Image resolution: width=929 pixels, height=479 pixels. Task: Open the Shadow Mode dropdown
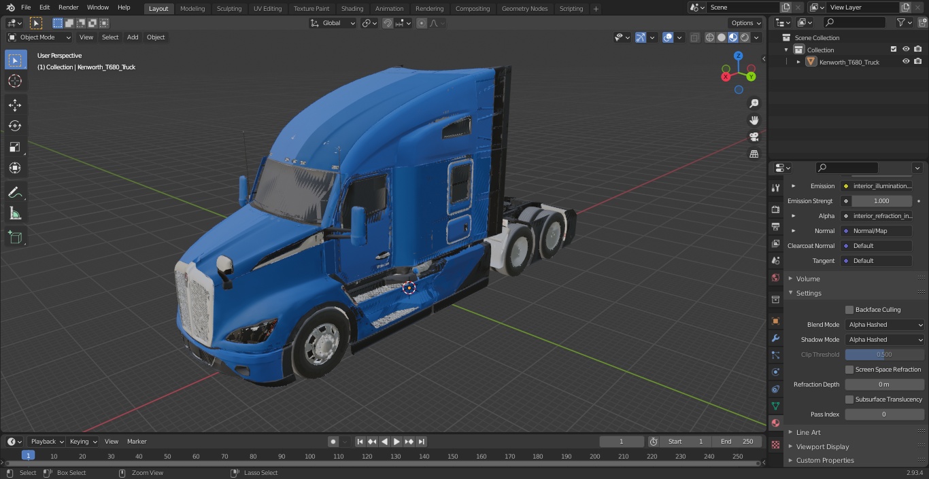[x=885, y=340]
